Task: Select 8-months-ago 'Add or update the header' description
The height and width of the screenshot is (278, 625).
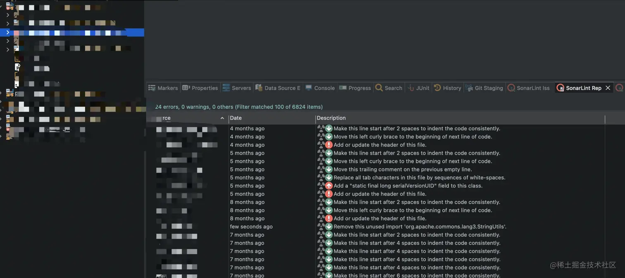Action: 380,218
